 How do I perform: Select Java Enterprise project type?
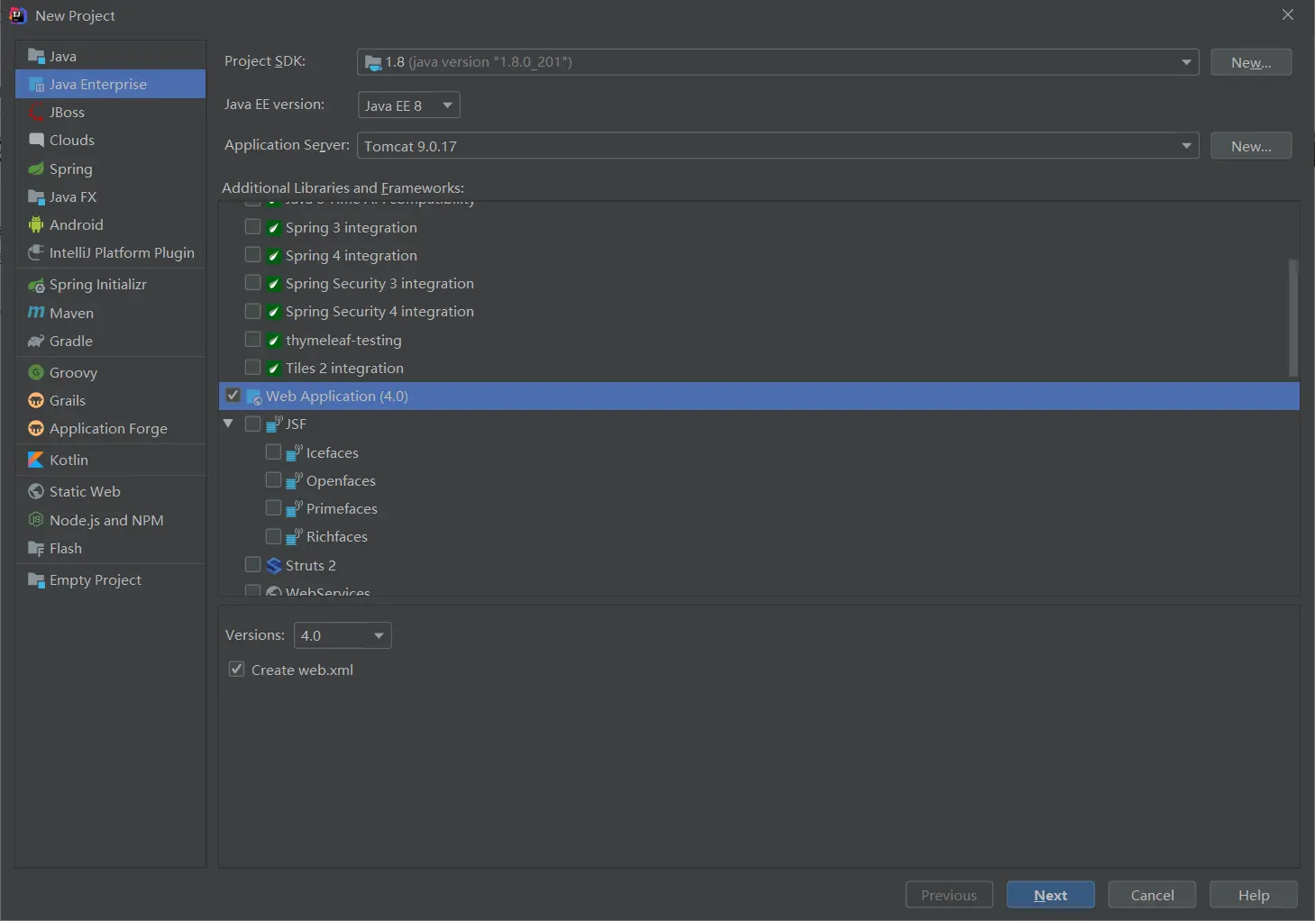(110, 84)
